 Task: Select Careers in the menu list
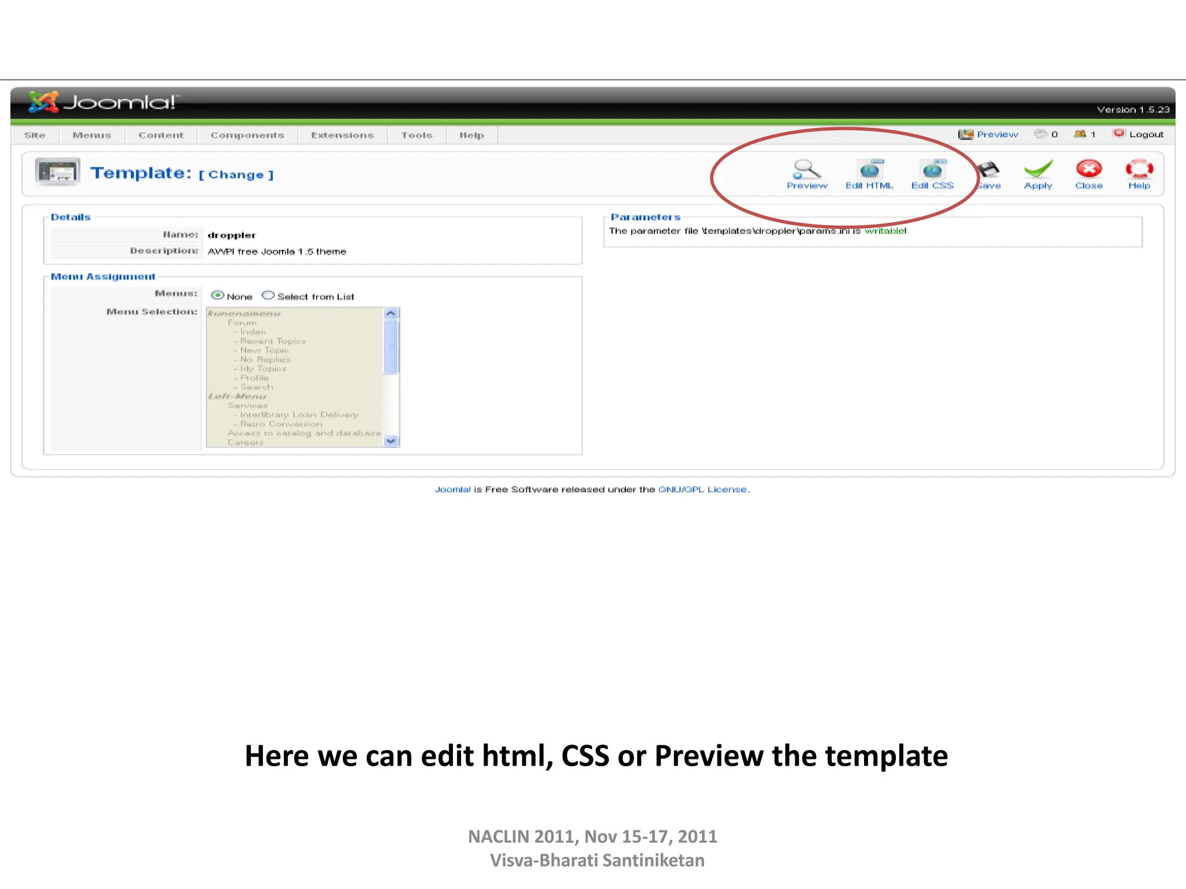point(246,443)
